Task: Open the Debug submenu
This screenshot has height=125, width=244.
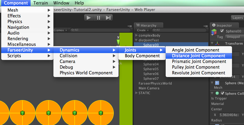Action: coord(86,67)
